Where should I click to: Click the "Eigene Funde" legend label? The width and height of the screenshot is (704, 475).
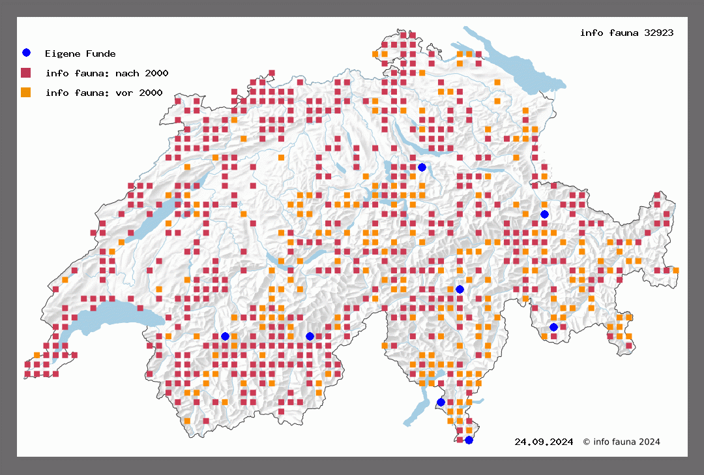point(80,54)
